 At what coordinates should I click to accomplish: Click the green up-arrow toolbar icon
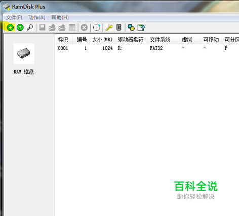pyautogui.click(x=20, y=27)
